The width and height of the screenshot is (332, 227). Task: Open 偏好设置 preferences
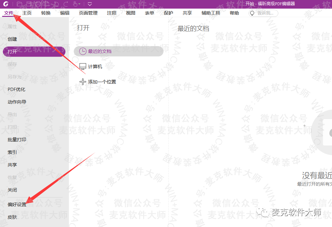(17, 204)
